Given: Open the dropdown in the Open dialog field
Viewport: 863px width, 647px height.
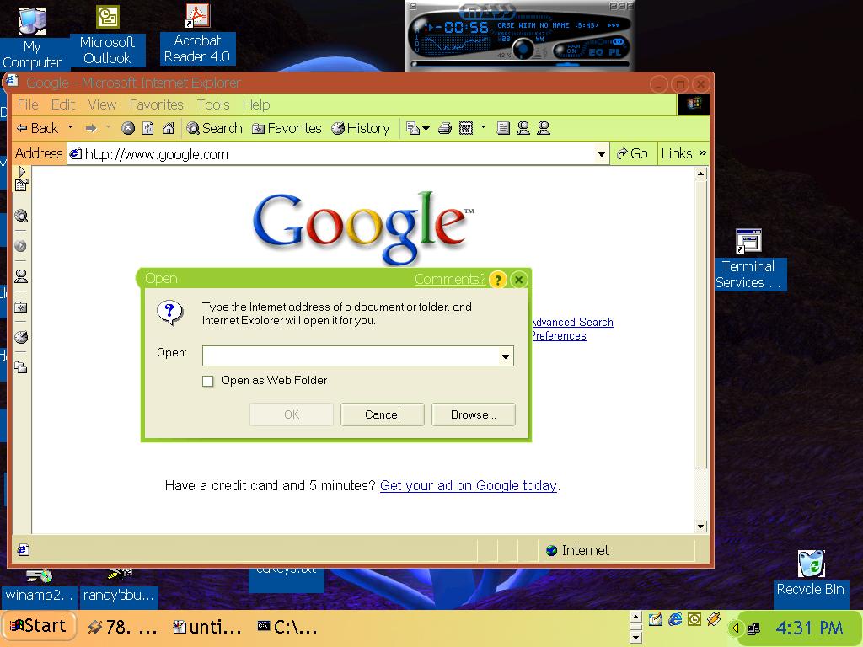Looking at the screenshot, I should [x=506, y=356].
